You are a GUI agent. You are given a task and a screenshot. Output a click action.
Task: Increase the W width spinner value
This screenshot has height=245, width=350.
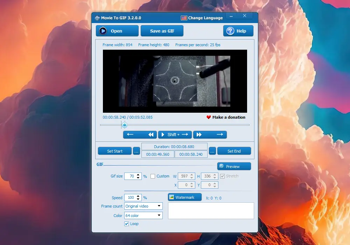(x=192, y=175)
